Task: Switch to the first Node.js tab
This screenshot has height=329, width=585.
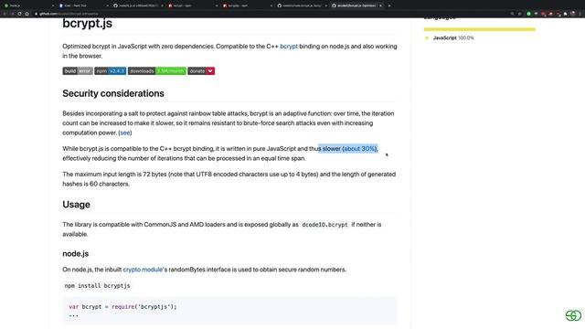Action: click(x=28, y=5)
